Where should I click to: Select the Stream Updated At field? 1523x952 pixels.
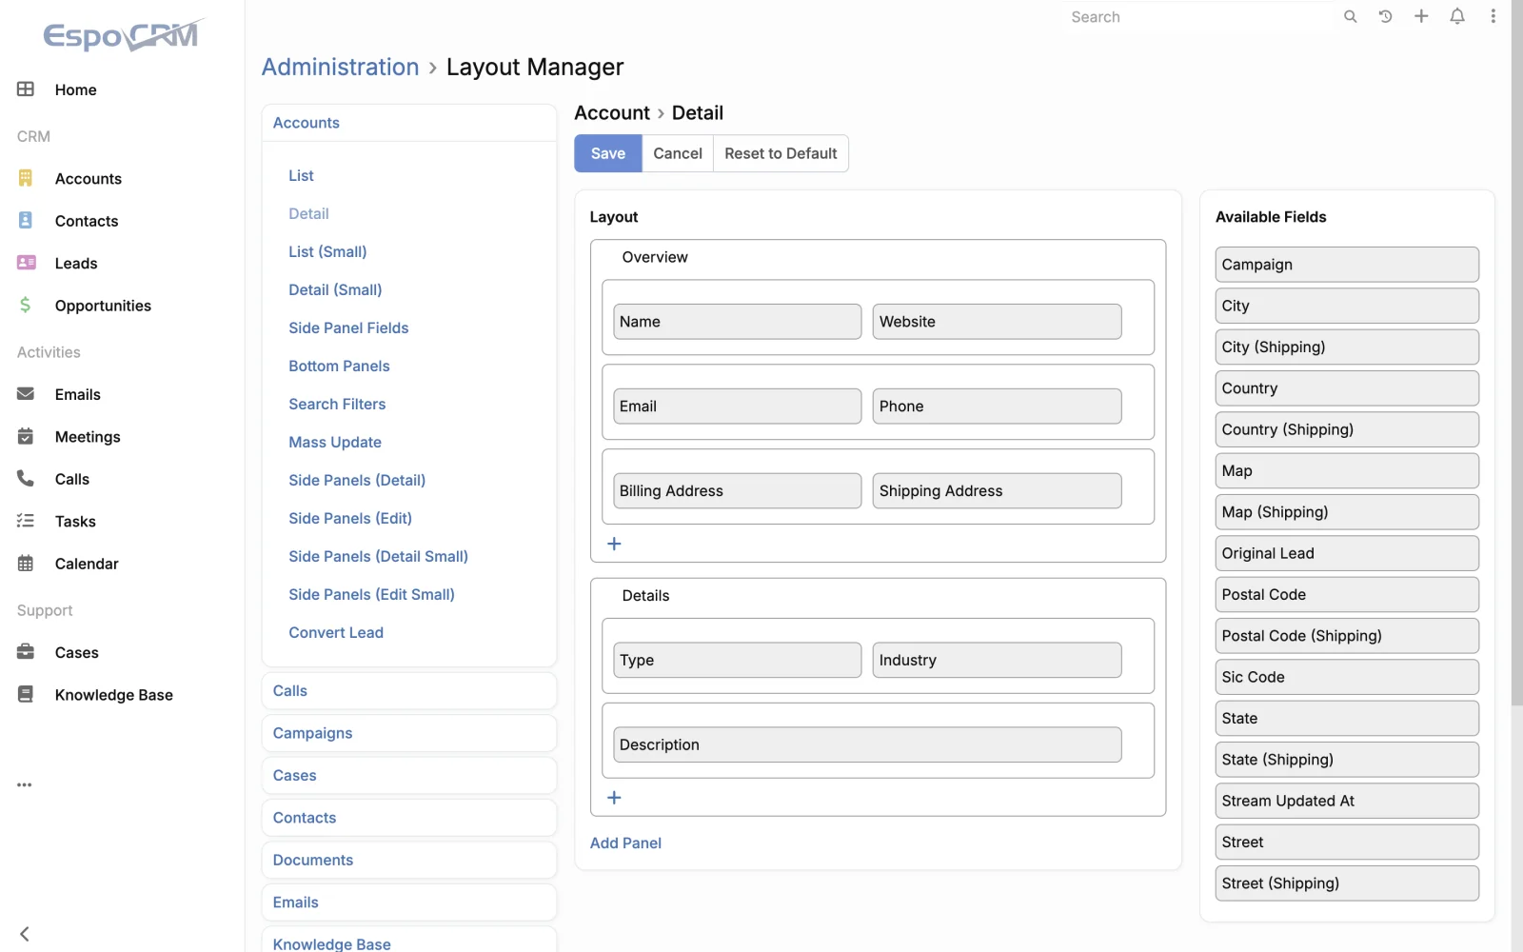(x=1347, y=801)
